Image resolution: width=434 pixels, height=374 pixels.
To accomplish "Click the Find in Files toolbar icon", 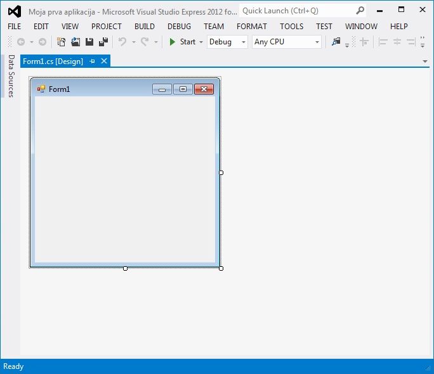I will [x=336, y=42].
